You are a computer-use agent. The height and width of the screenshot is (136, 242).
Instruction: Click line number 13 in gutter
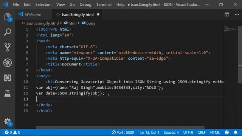(26, 99)
